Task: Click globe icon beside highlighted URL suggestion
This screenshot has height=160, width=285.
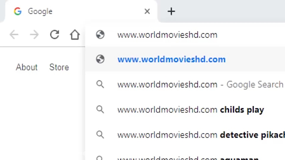Action: [x=100, y=59]
